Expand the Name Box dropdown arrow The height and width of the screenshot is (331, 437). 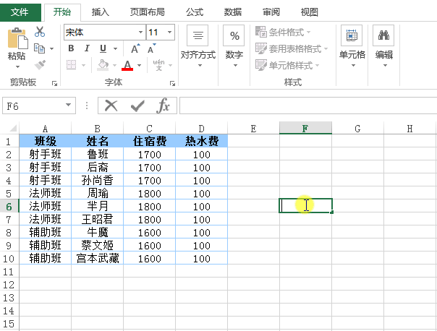point(68,105)
